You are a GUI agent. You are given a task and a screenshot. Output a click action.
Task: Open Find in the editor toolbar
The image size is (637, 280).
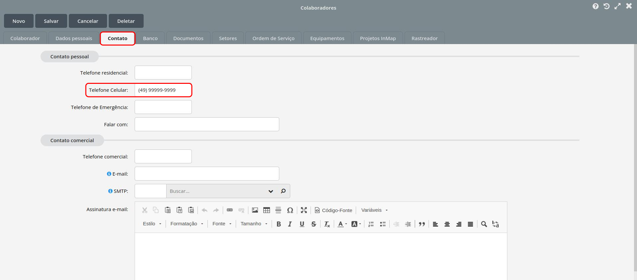484,224
